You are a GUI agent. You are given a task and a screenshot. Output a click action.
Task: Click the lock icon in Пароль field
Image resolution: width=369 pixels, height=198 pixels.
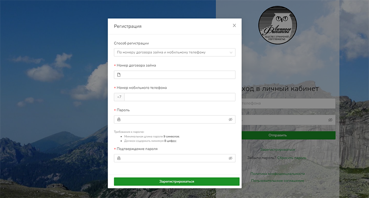point(119,120)
